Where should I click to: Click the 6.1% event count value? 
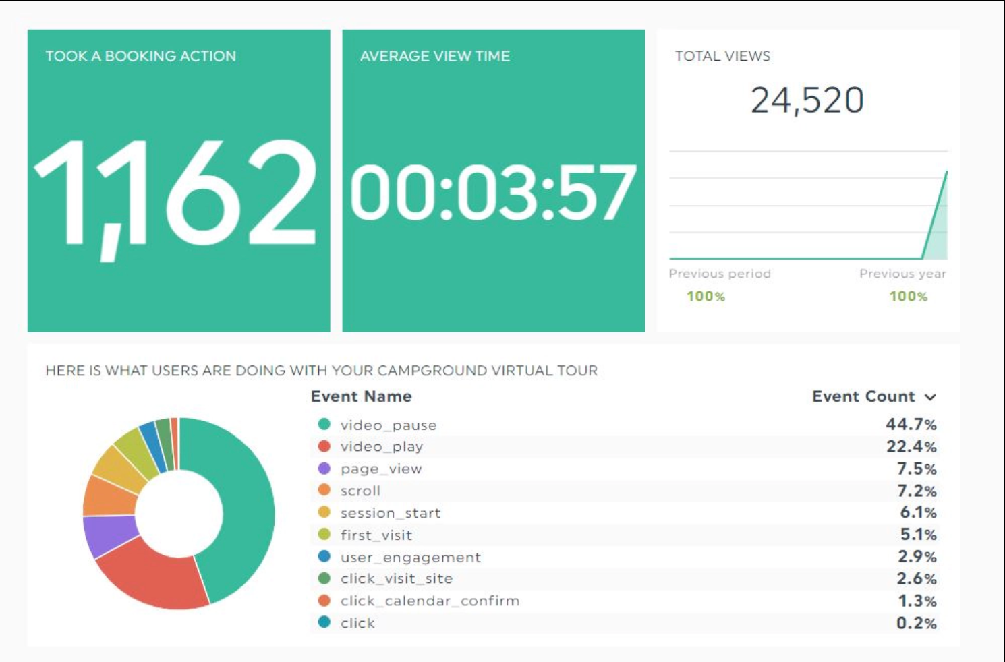[x=918, y=512]
